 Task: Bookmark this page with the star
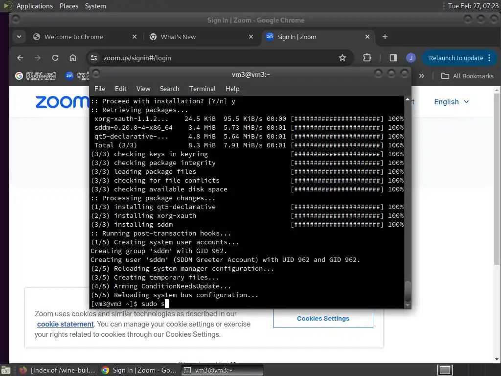[342, 58]
